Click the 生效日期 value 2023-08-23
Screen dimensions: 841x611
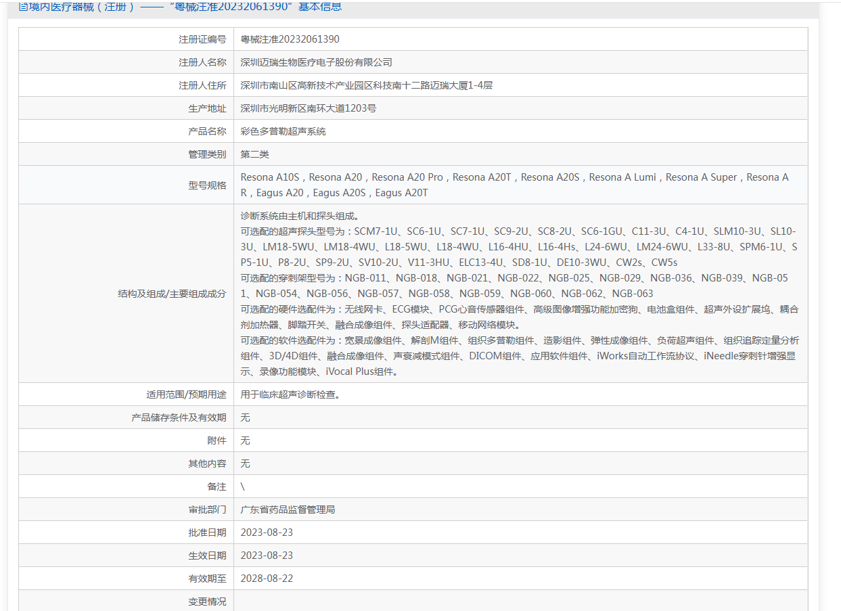(x=267, y=556)
